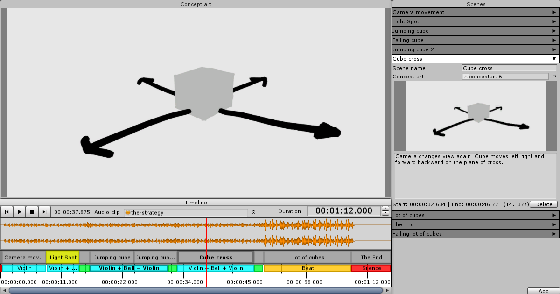Click the picker circle beside the Concept art field
Image resolution: width=560 pixels, height=294 pixels.
(554, 76)
